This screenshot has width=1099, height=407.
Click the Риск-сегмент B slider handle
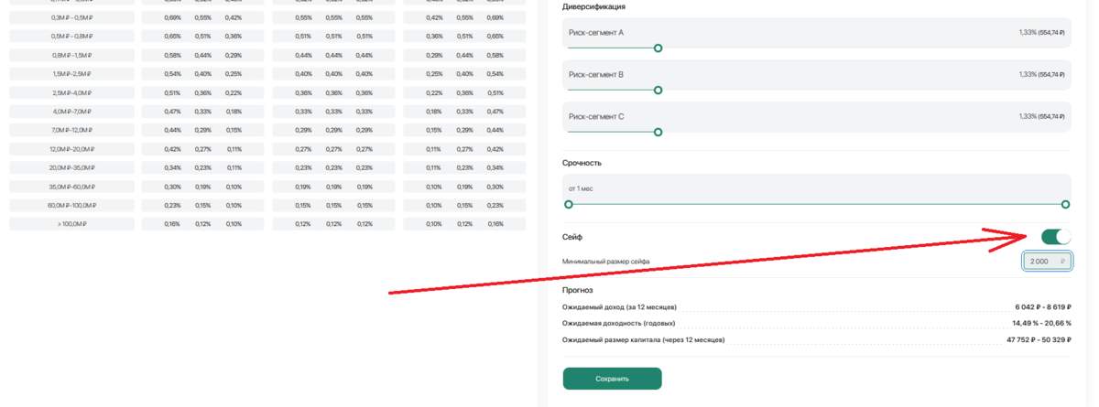[658, 91]
